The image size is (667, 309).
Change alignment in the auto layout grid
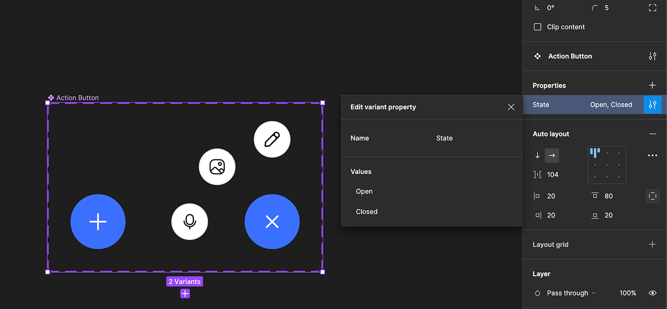(606, 164)
